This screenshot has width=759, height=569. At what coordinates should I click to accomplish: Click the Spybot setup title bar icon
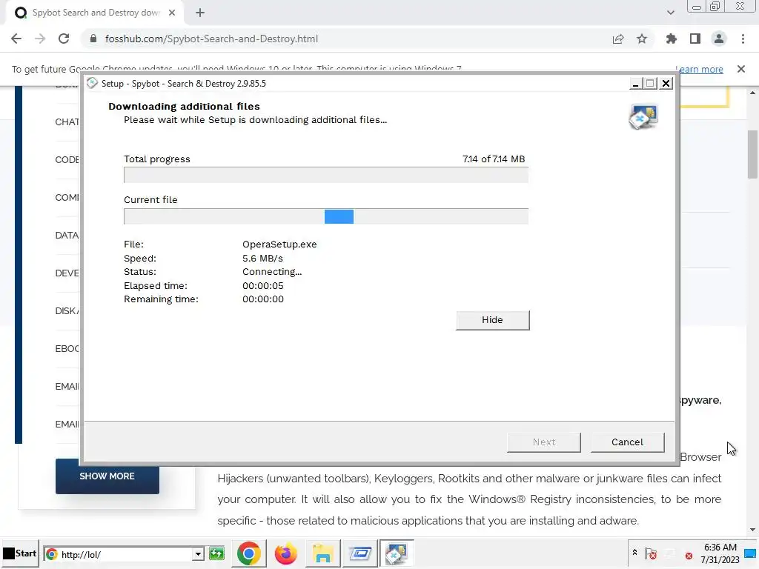[92, 83]
